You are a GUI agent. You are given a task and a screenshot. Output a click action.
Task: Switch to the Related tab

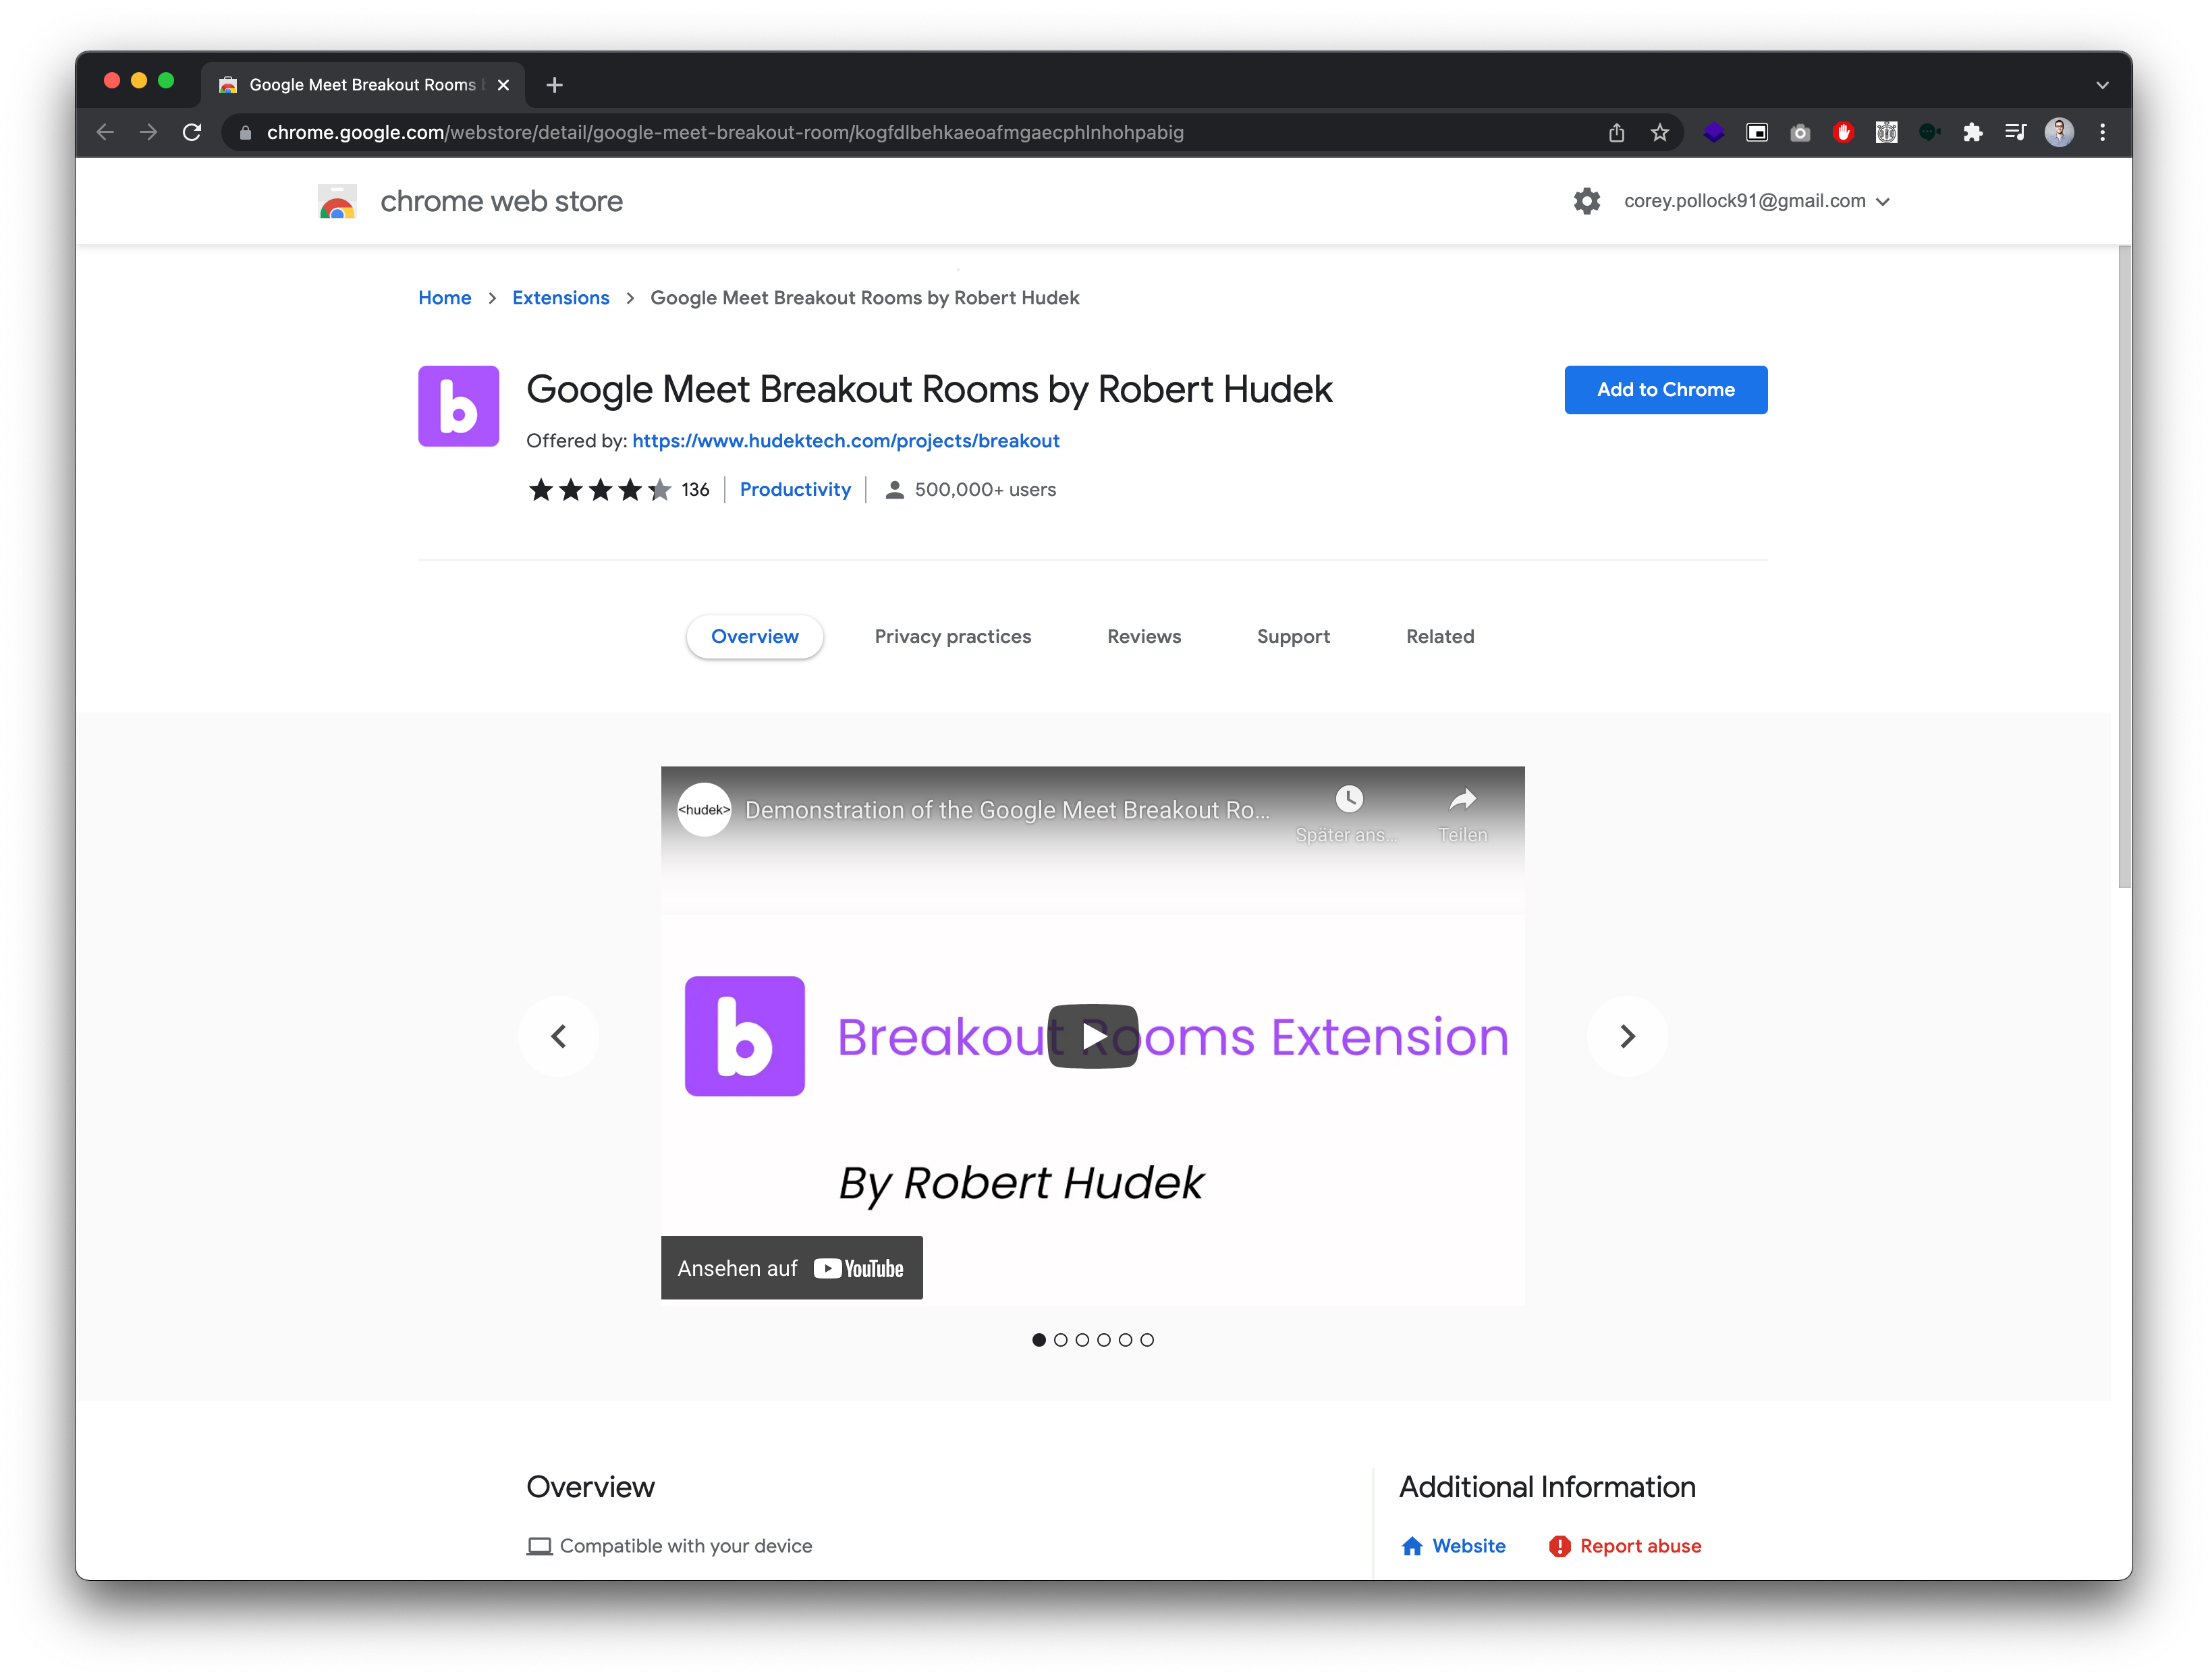[1440, 637]
